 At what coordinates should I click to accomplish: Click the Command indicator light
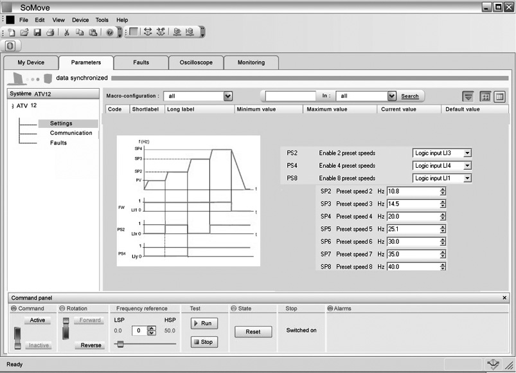point(14,309)
